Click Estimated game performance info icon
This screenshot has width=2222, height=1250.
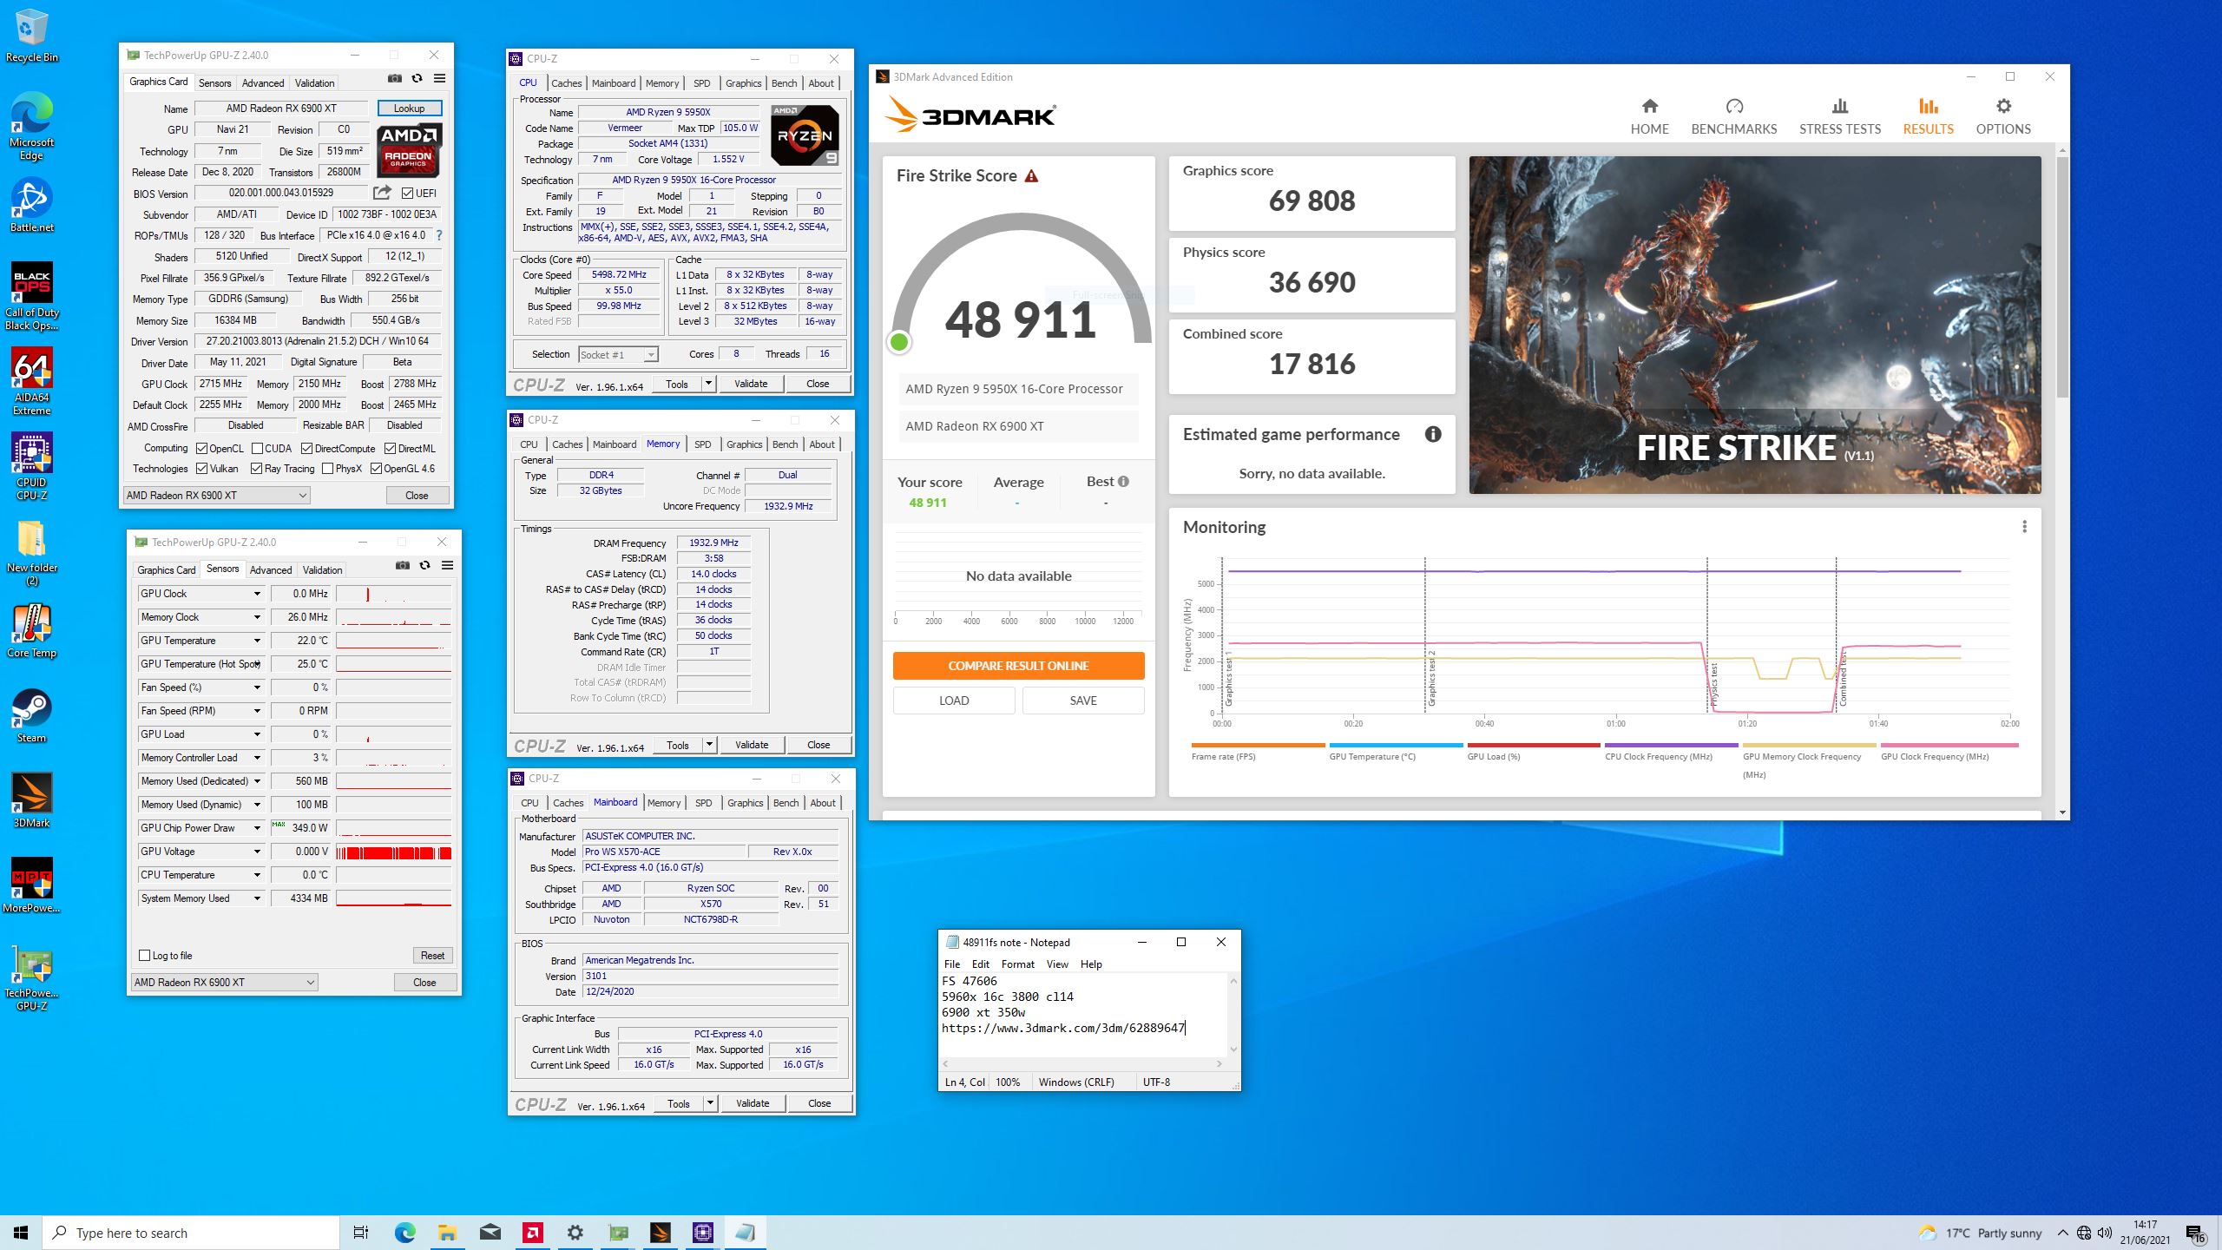(1433, 434)
